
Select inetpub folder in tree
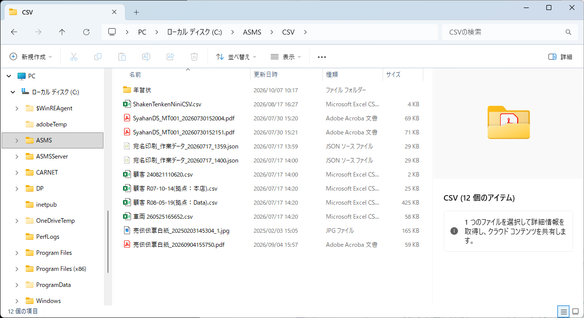46,205
